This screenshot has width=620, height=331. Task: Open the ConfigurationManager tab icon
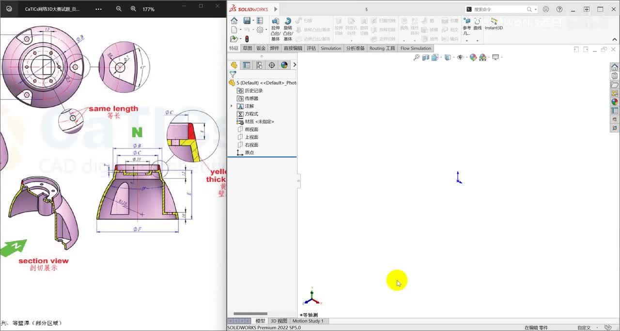259,65
